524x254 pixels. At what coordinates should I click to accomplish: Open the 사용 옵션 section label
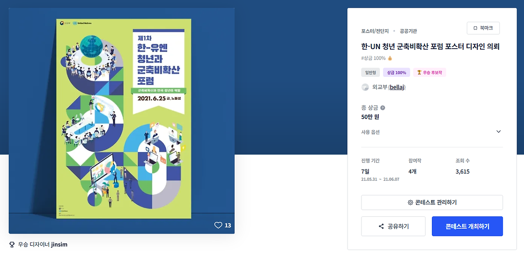point(370,132)
